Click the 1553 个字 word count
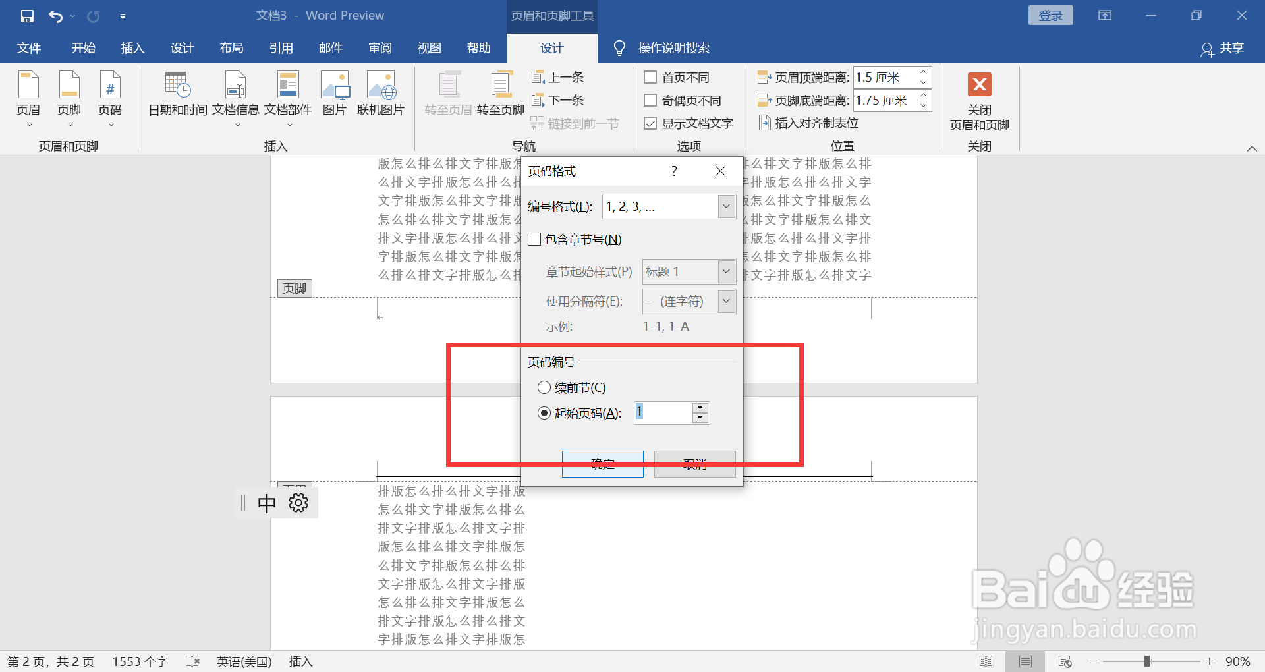 [x=140, y=661]
